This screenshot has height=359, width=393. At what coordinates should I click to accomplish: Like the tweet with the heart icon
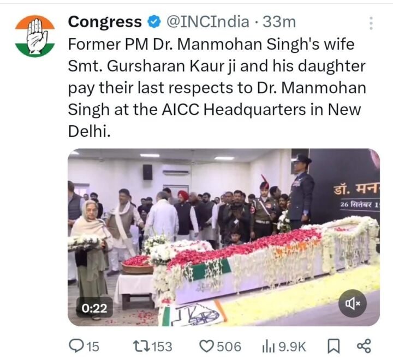pos(207,346)
